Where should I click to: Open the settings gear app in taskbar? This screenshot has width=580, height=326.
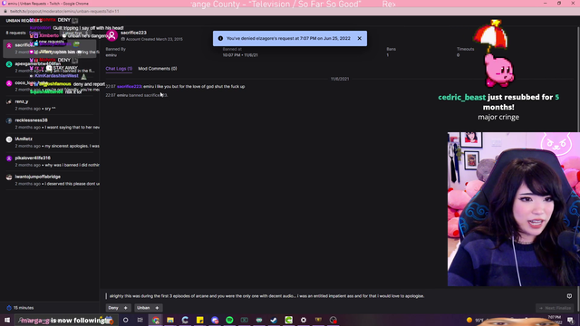click(304, 320)
